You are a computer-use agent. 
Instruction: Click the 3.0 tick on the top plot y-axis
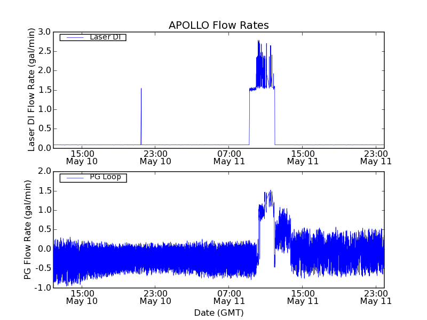[45, 32]
